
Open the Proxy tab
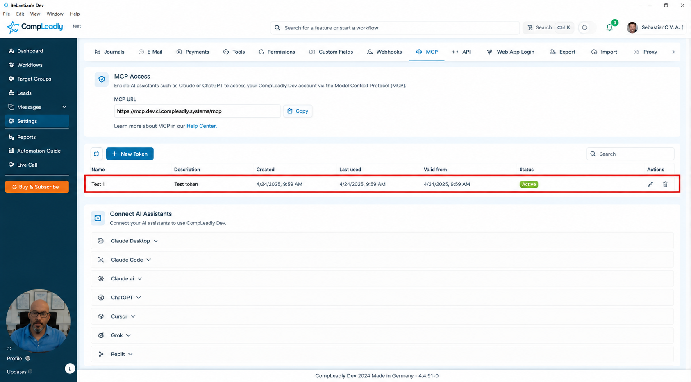646,52
